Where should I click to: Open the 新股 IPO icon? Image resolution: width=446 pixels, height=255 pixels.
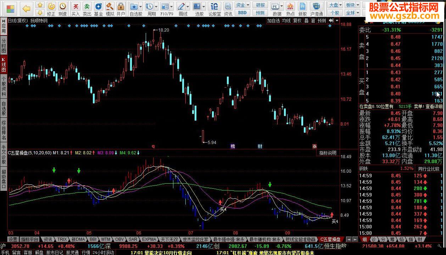pos(302,9)
